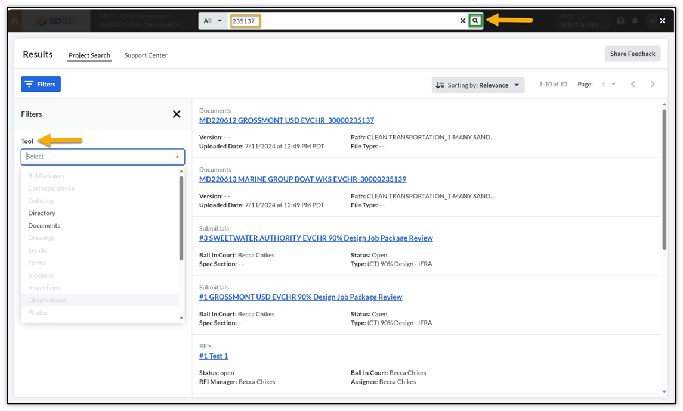Click the Share Feedback button
The image size is (683, 411).
(x=632, y=54)
